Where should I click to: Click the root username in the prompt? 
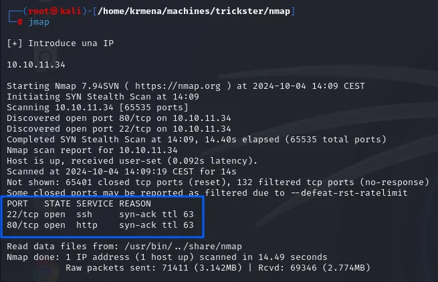(39, 11)
